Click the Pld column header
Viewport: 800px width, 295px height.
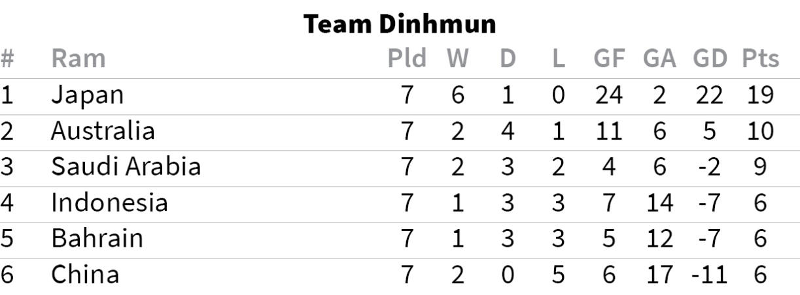point(407,59)
